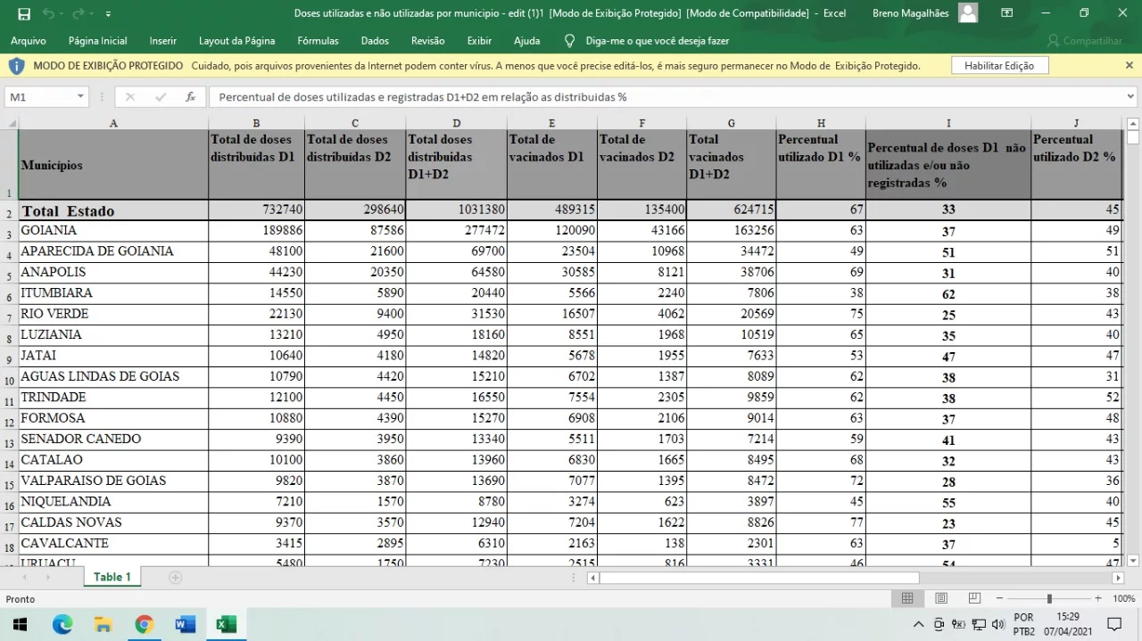The image size is (1142, 641).
Task: Select the Table 1 sheet tab
Action: click(x=112, y=577)
